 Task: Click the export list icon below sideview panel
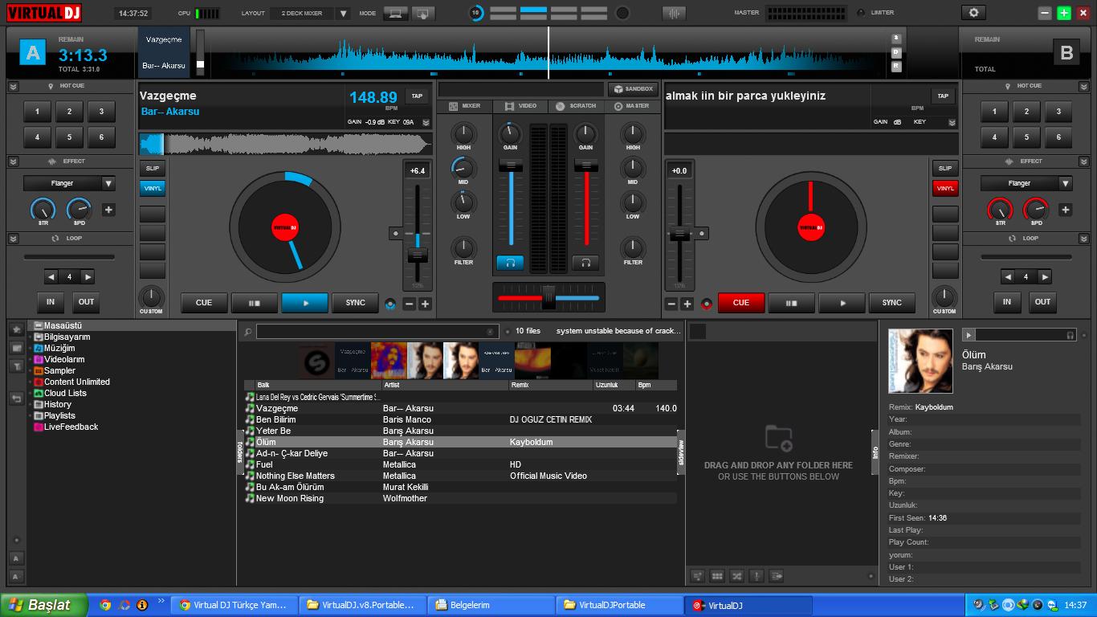776,576
